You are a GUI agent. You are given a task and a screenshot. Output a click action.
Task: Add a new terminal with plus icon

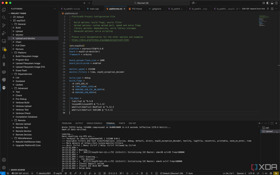[x=259, y=123]
